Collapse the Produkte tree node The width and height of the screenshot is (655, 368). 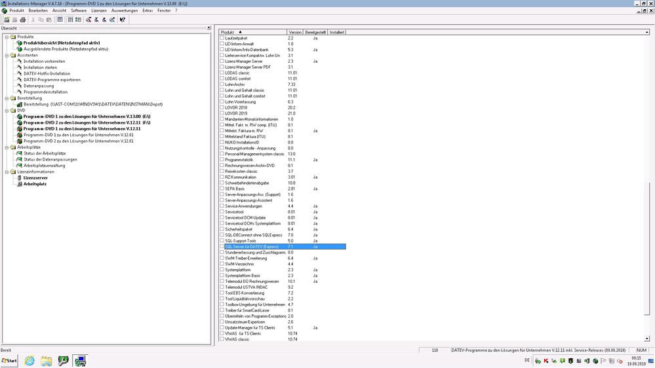(7, 37)
